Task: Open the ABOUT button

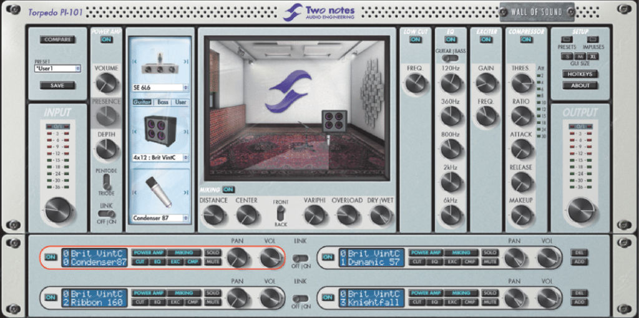Action: tap(580, 85)
